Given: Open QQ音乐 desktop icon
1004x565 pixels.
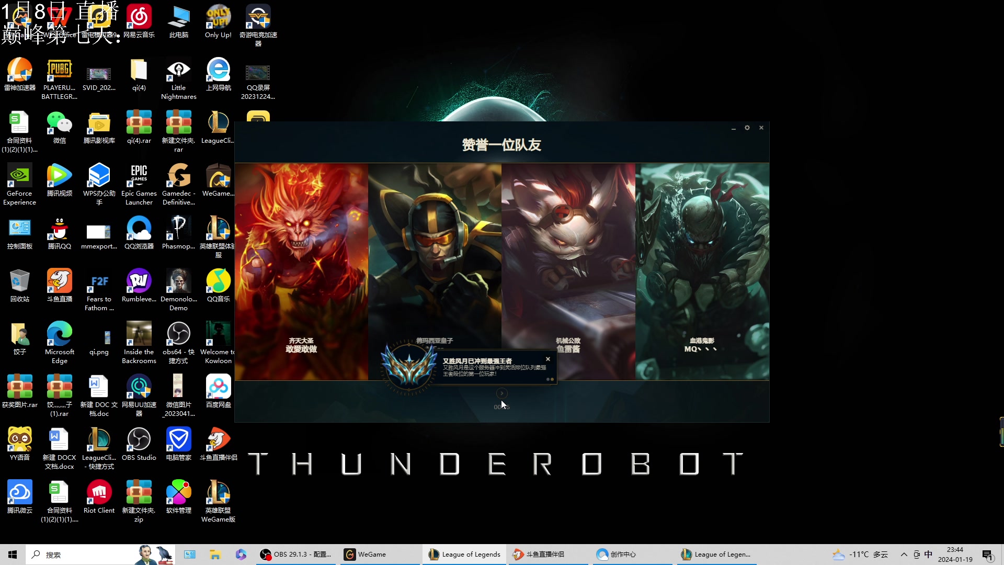Looking at the screenshot, I should pyautogui.click(x=218, y=286).
